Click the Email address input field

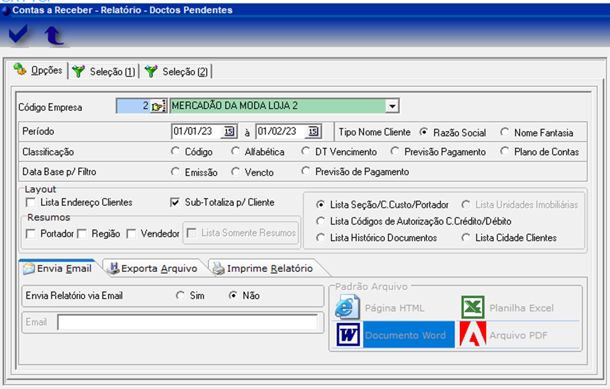(x=187, y=322)
